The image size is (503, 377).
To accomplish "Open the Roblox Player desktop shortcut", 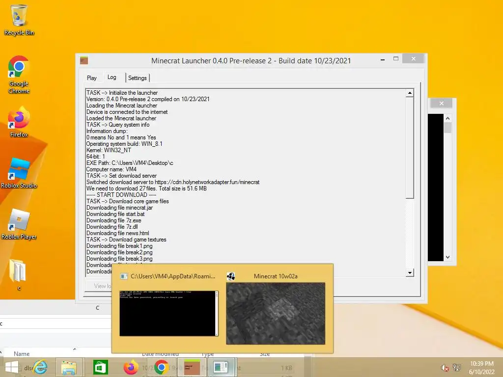I will click(19, 224).
